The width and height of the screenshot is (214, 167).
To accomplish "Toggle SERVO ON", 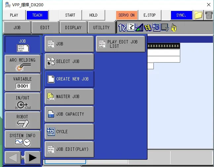I will (x=127, y=15).
